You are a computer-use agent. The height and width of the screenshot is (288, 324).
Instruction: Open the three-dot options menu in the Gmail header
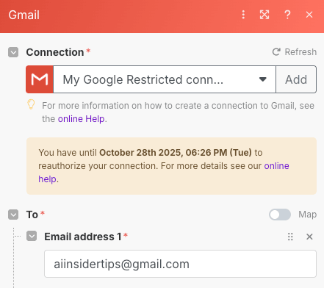(243, 15)
